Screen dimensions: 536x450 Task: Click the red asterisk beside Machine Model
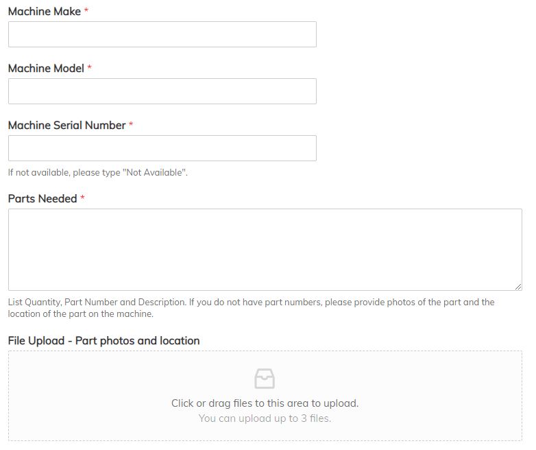(90, 68)
